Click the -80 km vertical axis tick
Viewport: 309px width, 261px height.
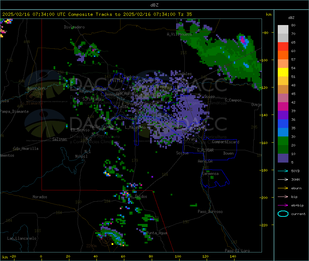click(265, 33)
